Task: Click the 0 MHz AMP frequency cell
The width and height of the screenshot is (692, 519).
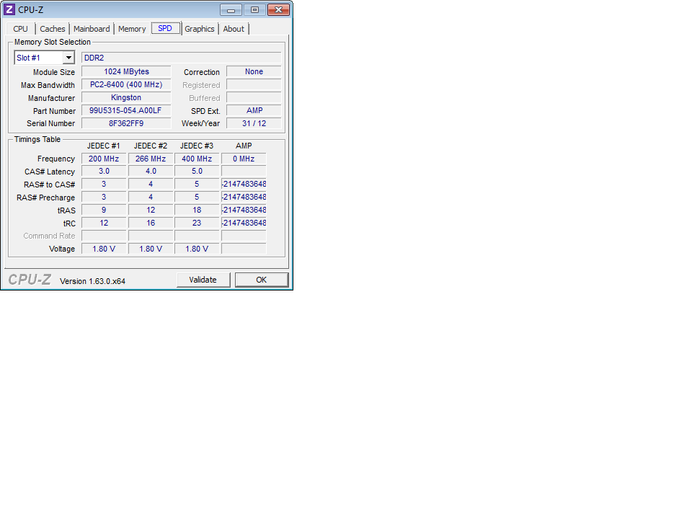Action: tap(244, 159)
